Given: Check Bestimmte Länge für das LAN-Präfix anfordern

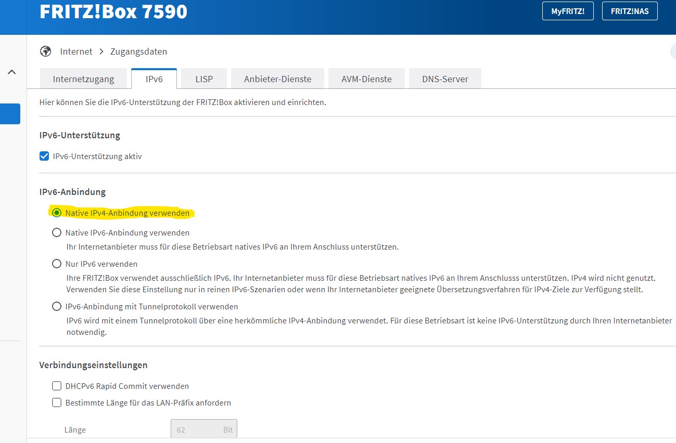Looking at the screenshot, I should (57, 402).
